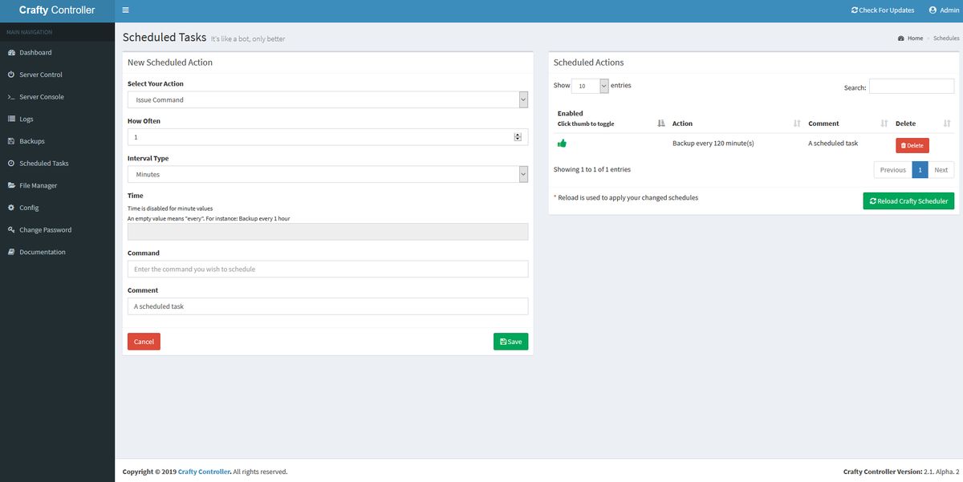This screenshot has width=963, height=482.
Task: Click the Search field for scheduled actions
Action: point(912,87)
